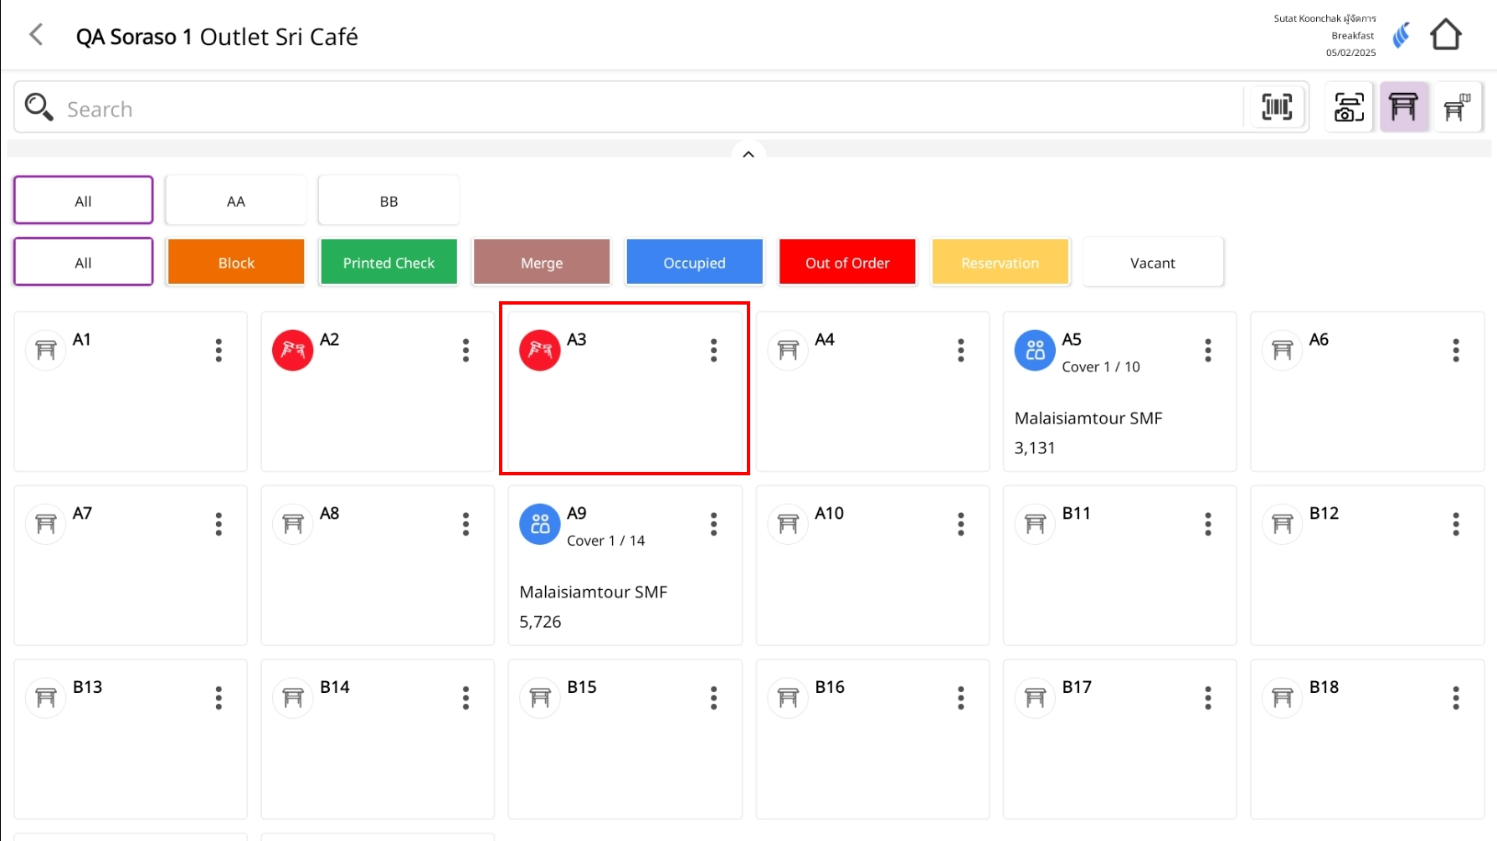Click the out-of-order icon on table A2
Image resolution: width=1497 pixels, height=841 pixels.
tap(292, 350)
